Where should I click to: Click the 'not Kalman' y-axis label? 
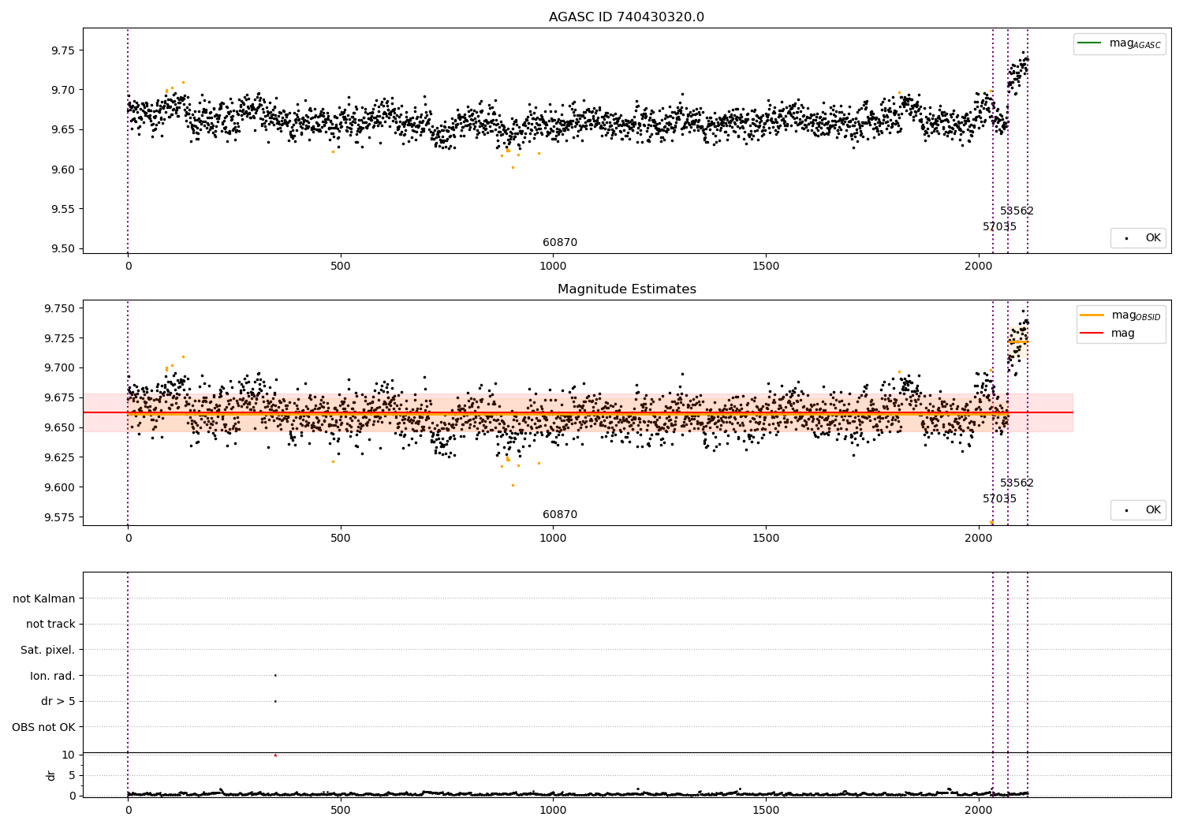click(x=44, y=599)
